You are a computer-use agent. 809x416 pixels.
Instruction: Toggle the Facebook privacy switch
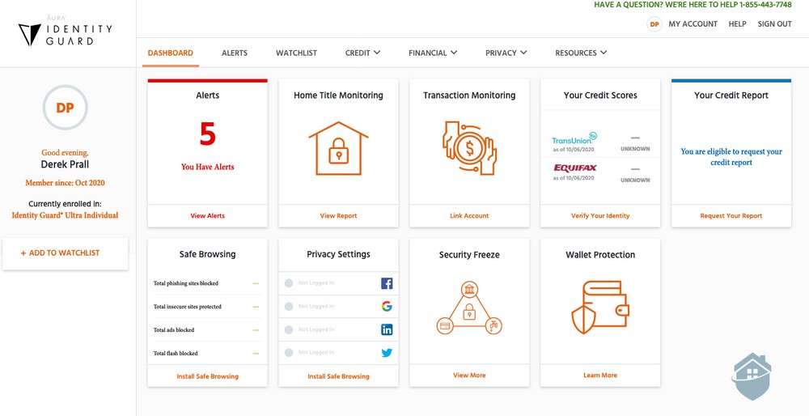pos(290,283)
